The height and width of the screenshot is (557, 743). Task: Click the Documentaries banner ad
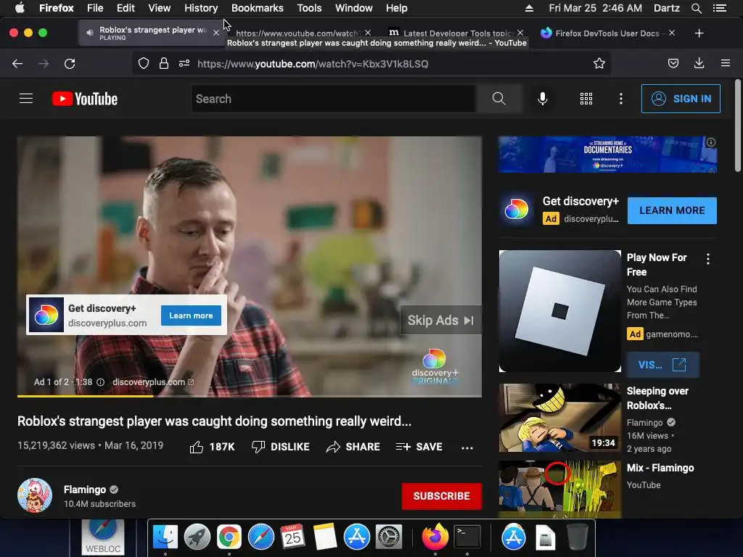coord(607,154)
